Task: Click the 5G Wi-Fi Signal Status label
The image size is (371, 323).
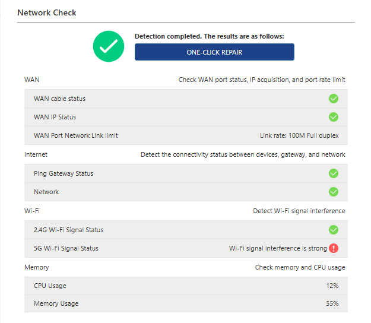Action: tap(66, 248)
